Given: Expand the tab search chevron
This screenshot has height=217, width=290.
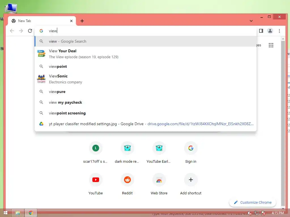Looking at the screenshot, I should point(251,21).
